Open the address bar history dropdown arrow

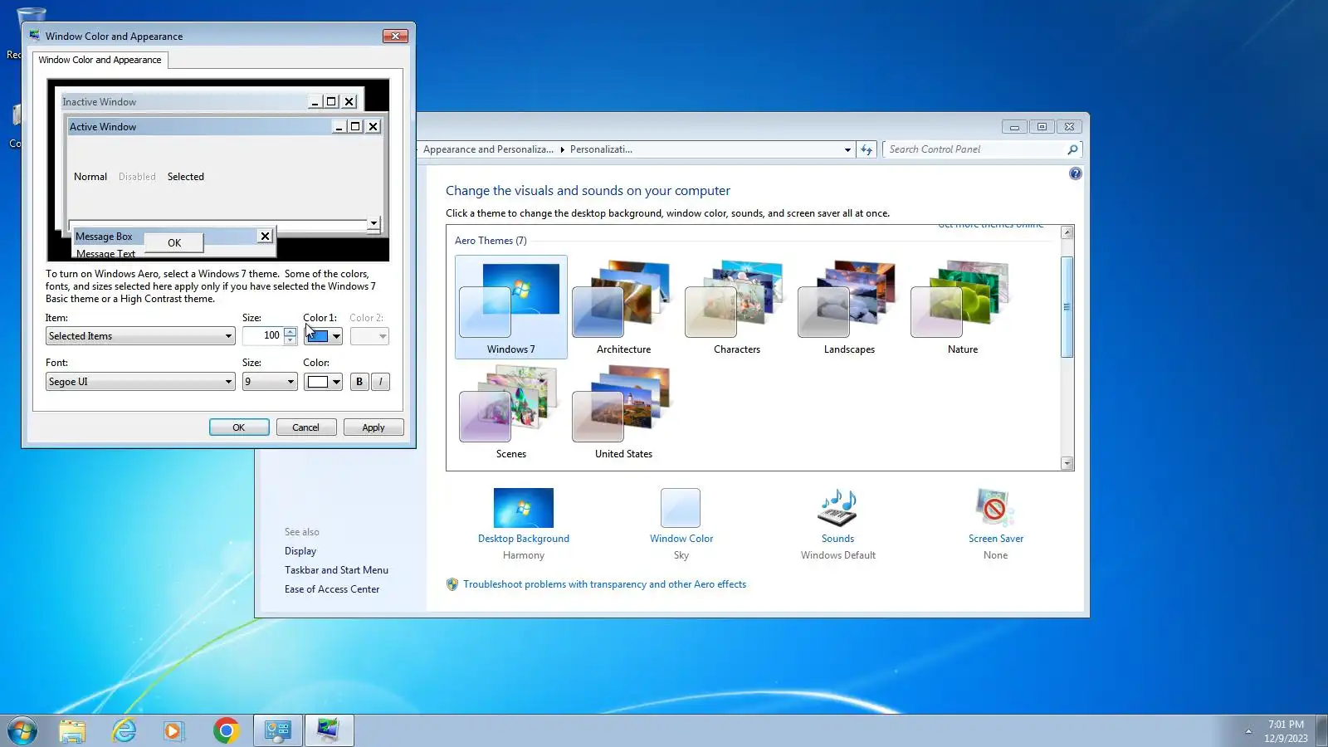tap(847, 150)
